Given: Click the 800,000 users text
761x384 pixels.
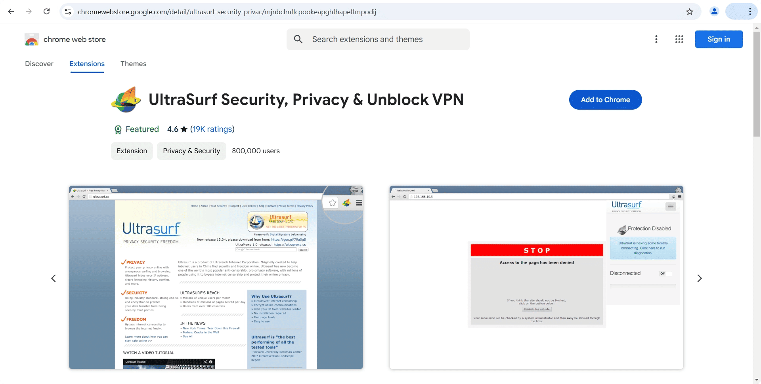Looking at the screenshot, I should 256,151.
